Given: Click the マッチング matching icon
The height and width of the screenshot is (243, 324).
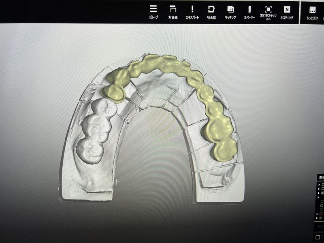Looking at the screenshot, I should point(230,12).
